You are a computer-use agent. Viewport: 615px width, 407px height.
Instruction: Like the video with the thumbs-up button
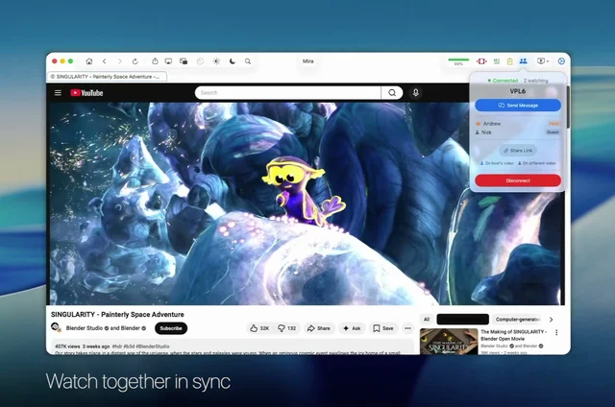tap(259, 328)
